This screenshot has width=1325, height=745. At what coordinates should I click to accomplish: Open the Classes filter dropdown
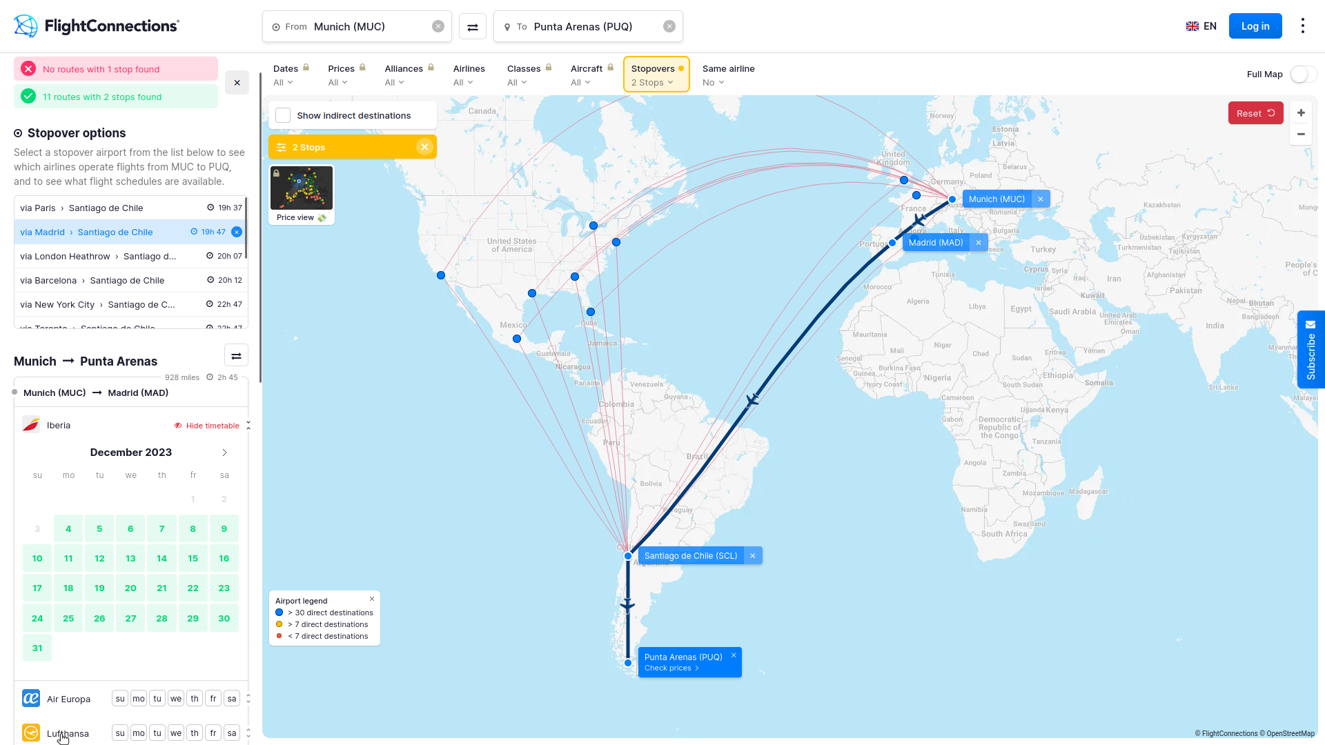529,75
